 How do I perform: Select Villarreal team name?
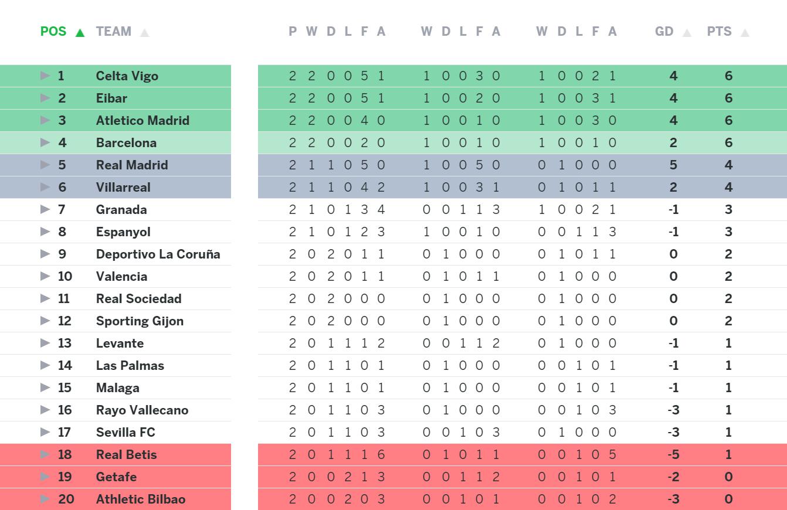coord(123,187)
